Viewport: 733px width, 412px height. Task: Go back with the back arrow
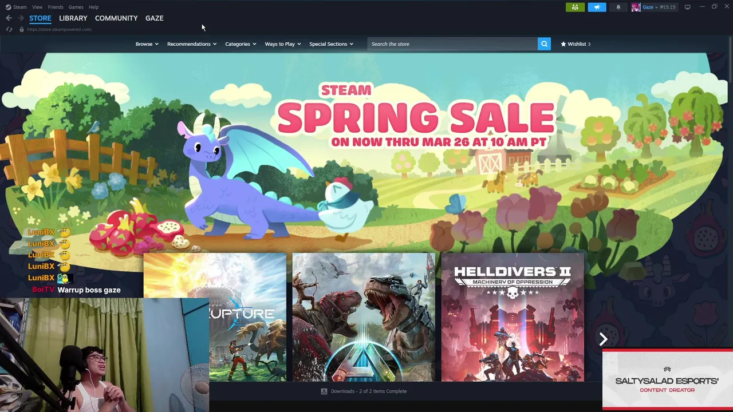point(9,18)
